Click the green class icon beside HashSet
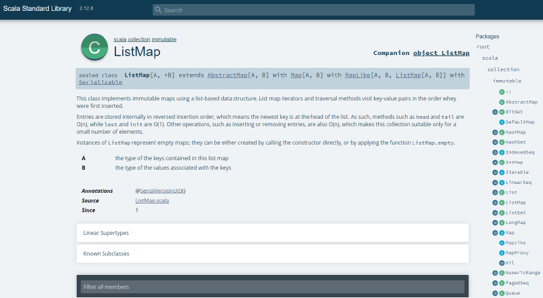 click(x=502, y=142)
